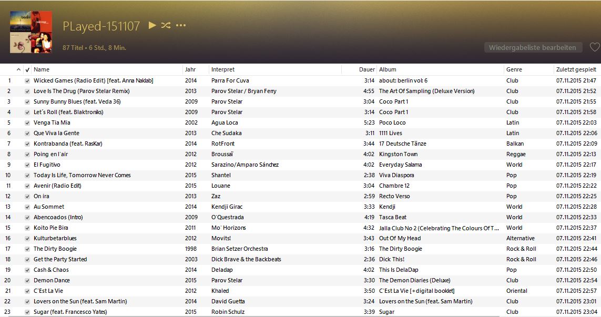Image resolution: width=601 pixels, height=317 pixels.
Task: Click the checkmark column header
Action: tap(27, 69)
